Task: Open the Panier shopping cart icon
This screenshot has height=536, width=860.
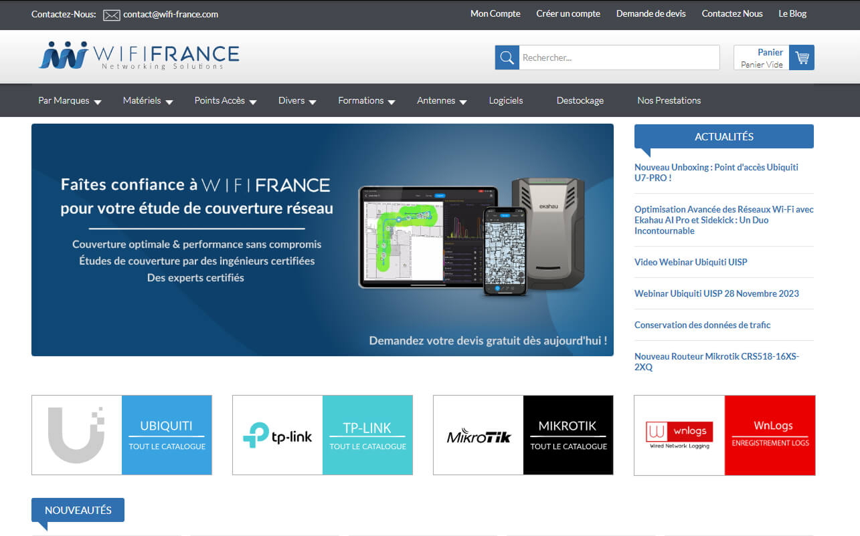Action: tap(801, 57)
